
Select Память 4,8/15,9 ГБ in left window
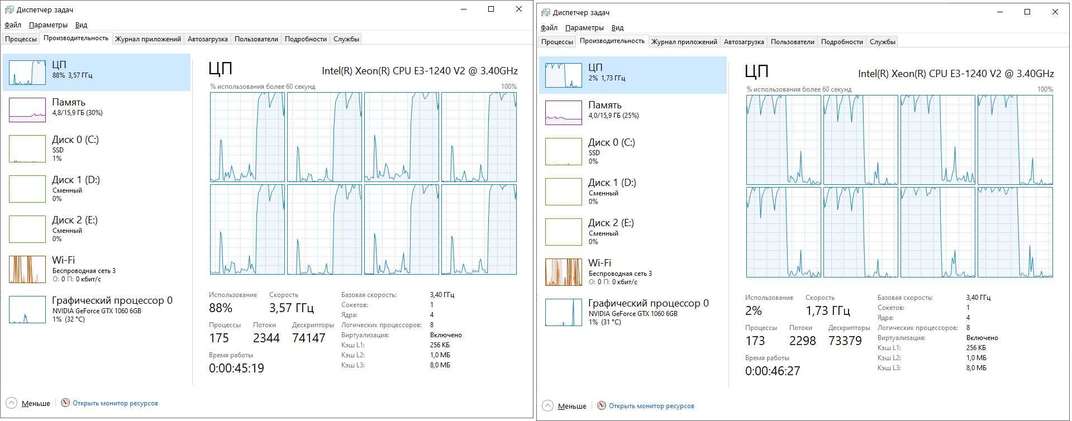click(x=97, y=109)
